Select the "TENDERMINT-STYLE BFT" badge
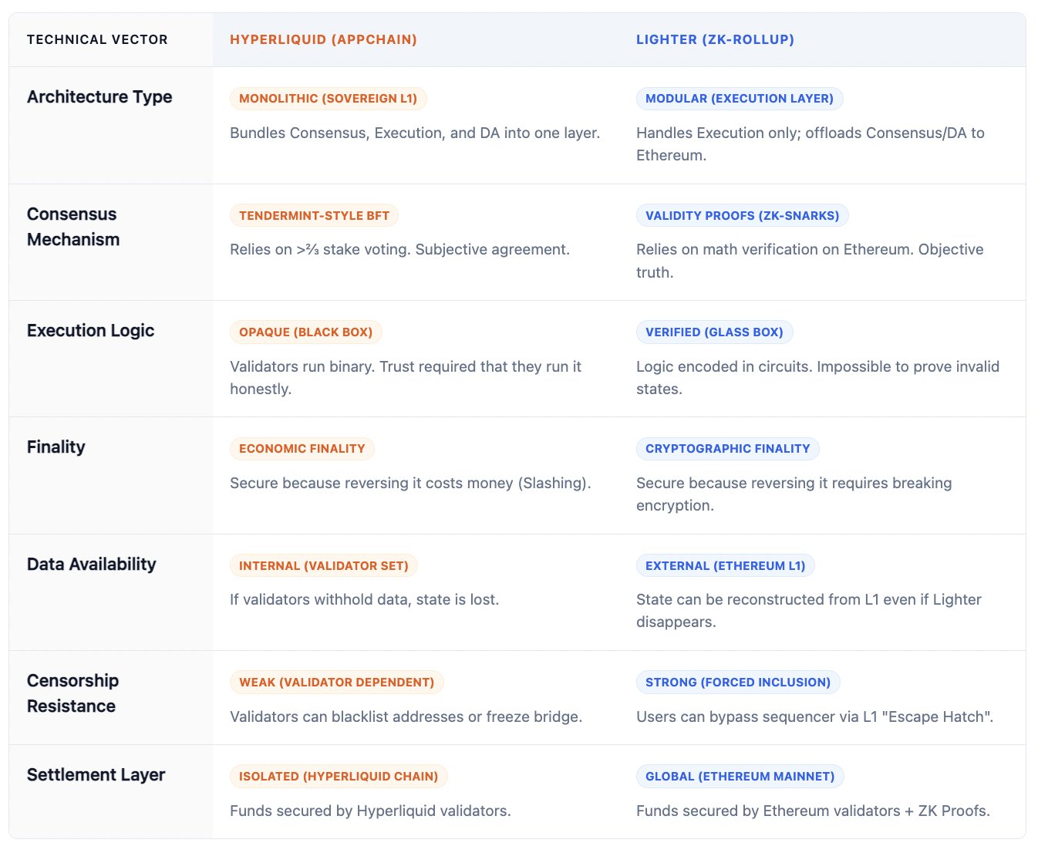The height and width of the screenshot is (853, 1038). tap(314, 216)
